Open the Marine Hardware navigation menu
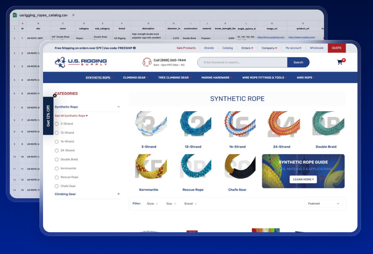The image size is (373, 254). pyautogui.click(x=217, y=78)
